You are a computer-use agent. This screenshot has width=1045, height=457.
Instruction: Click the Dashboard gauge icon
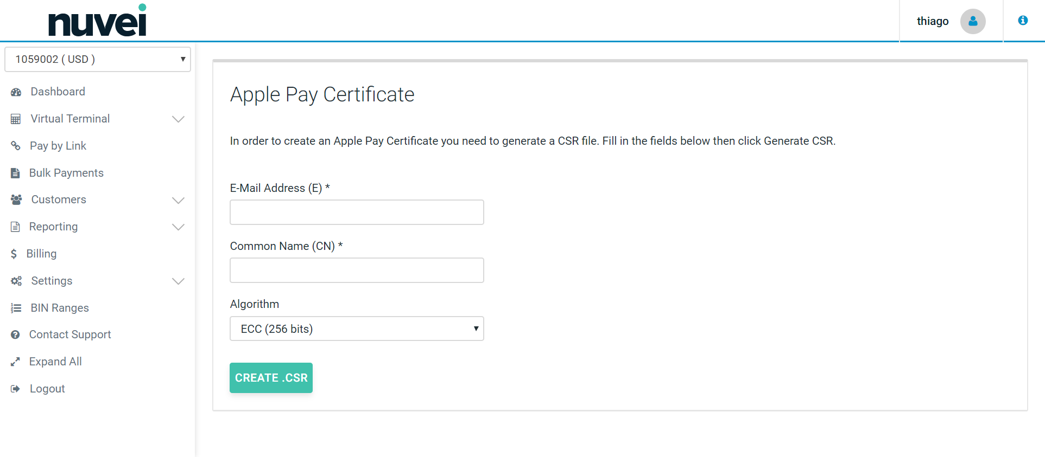pos(16,92)
